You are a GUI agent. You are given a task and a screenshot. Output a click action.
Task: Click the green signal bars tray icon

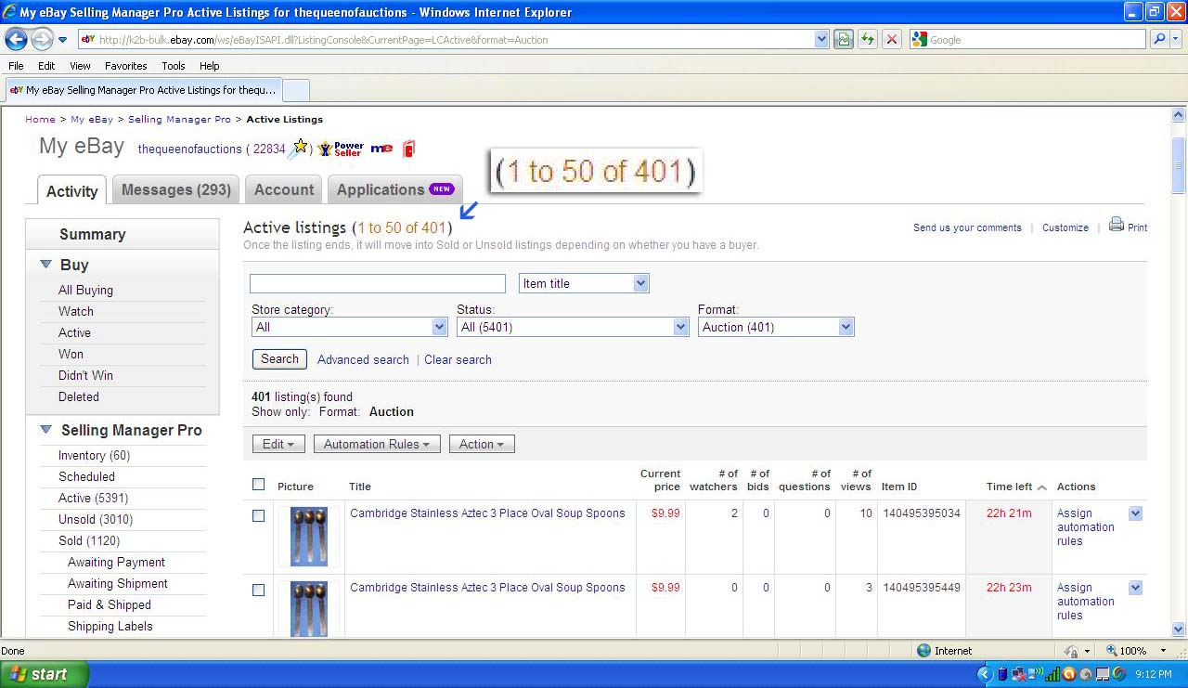point(1052,674)
